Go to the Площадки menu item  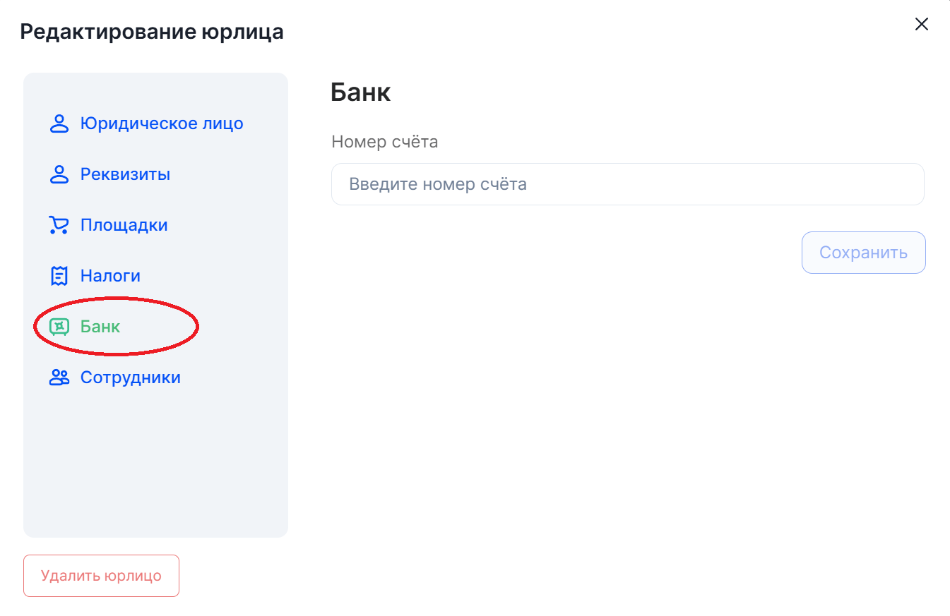pos(124,226)
